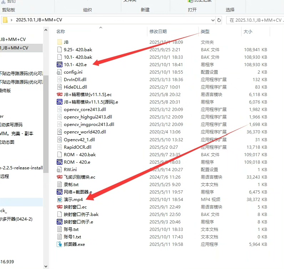The height and width of the screenshot is (269, 284).
Task: Select the 多开器(0424-2) navigation item
Action: pos(16,219)
